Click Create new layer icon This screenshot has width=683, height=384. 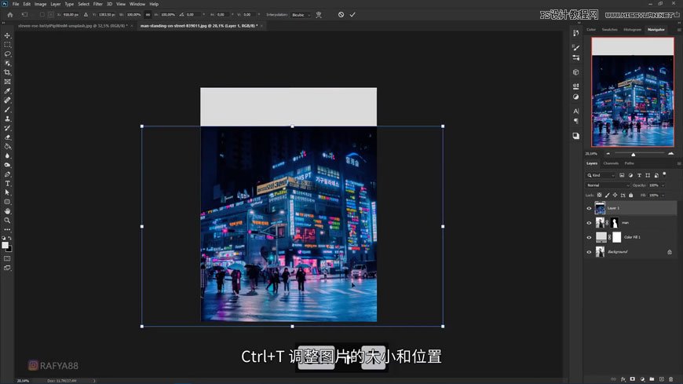coord(661,379)
